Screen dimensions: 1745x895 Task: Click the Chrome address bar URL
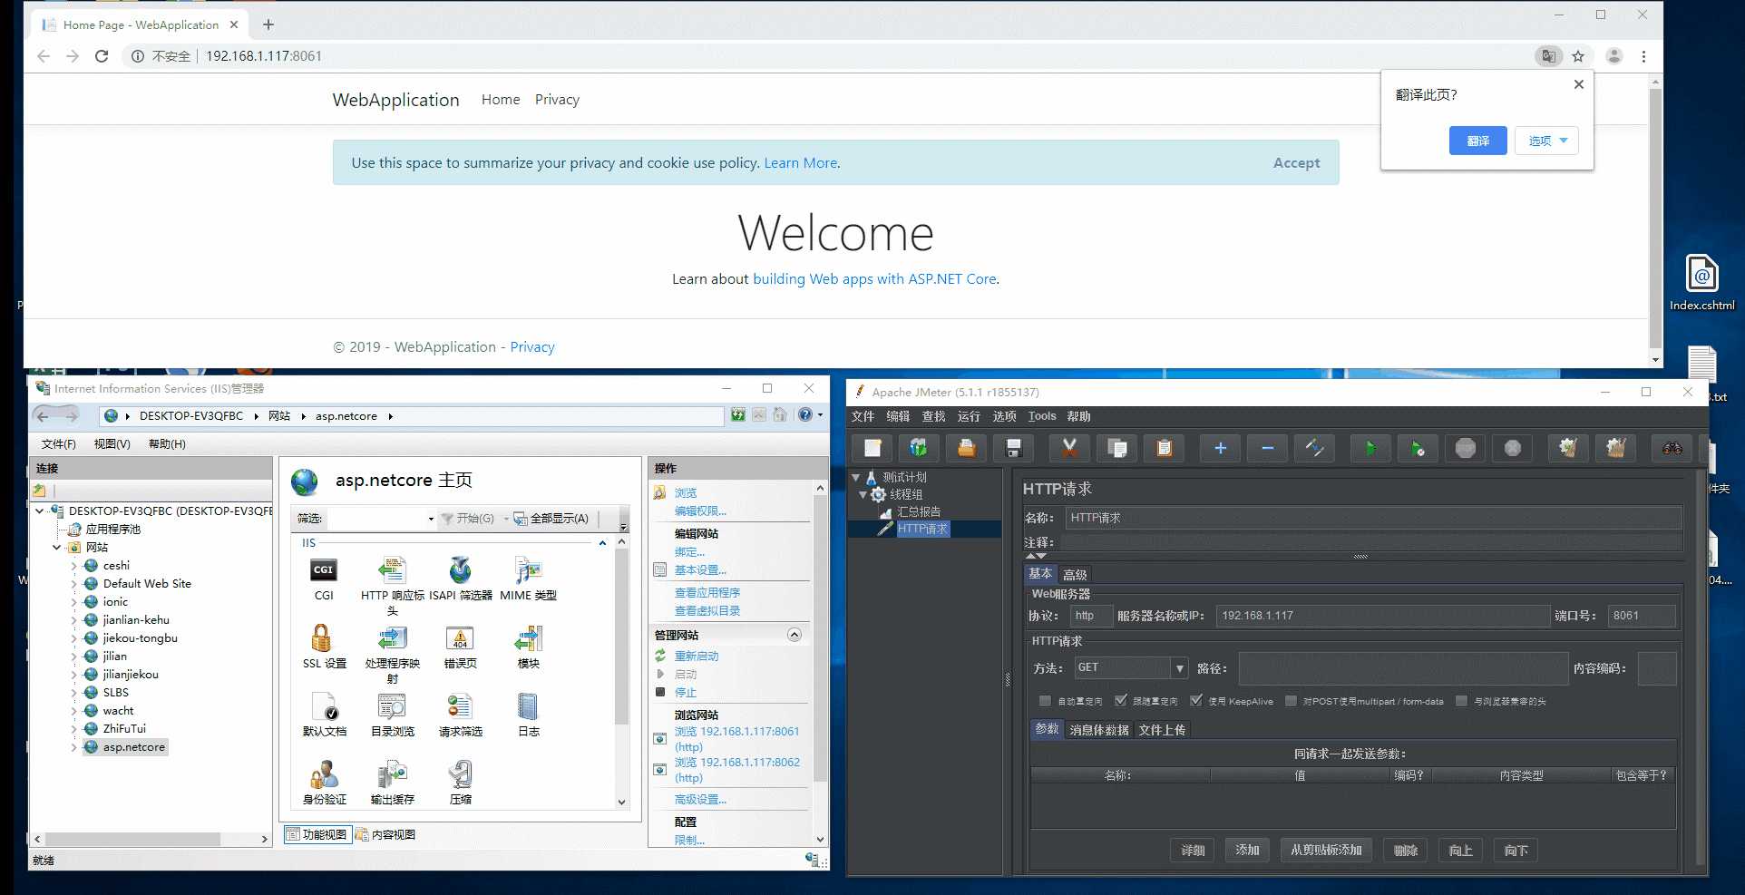tap(264, 56)
